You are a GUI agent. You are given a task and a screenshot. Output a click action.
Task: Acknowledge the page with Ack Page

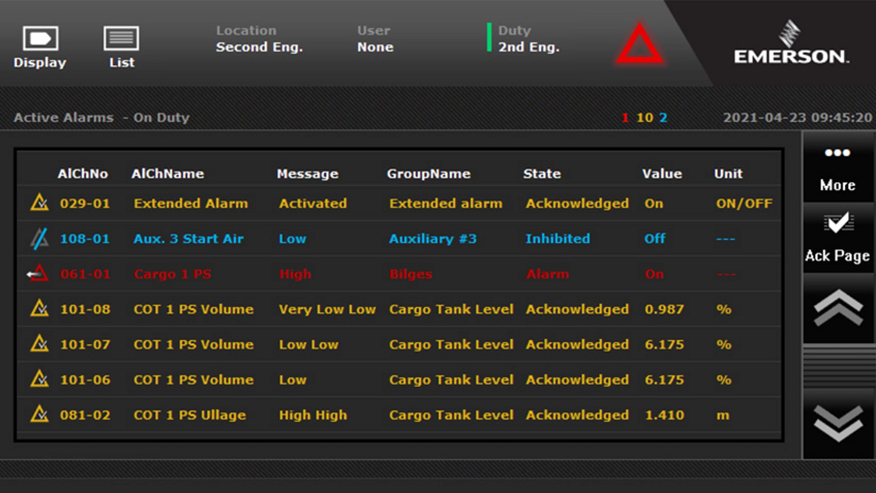[x=838, y=237]
